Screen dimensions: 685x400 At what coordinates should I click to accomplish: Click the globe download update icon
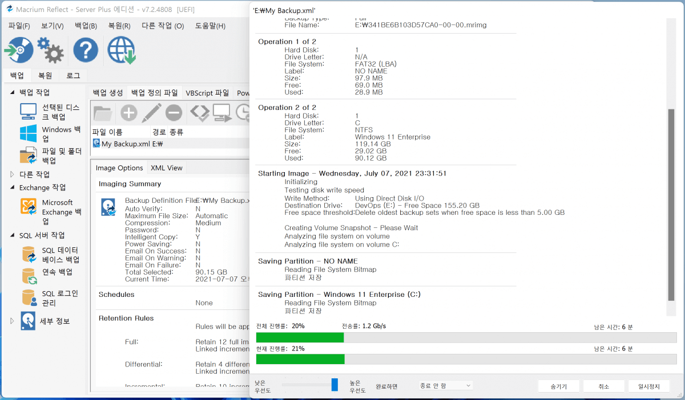121,50
